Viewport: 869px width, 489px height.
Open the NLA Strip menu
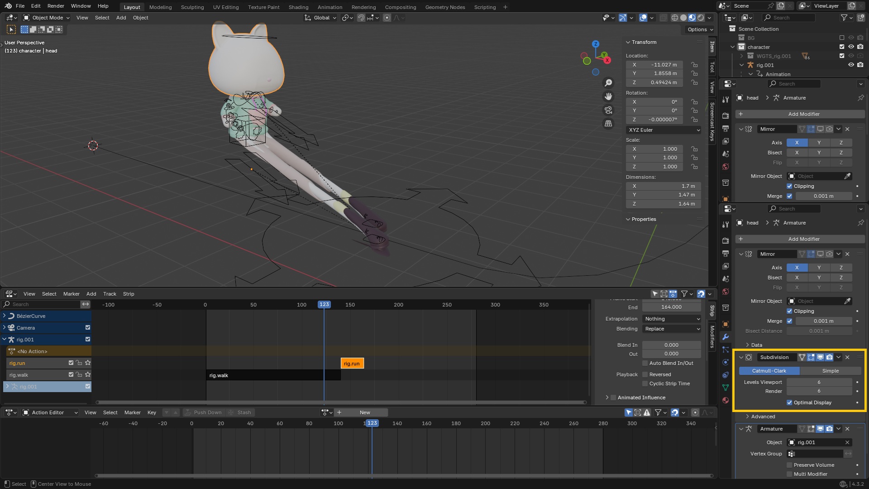click(x=129, y=294)
